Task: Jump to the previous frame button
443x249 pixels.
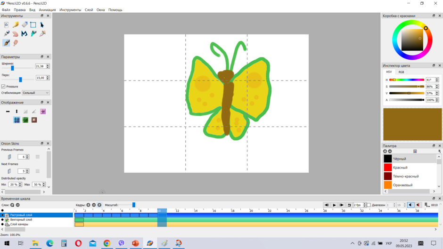Action: (x=327, y=205)
